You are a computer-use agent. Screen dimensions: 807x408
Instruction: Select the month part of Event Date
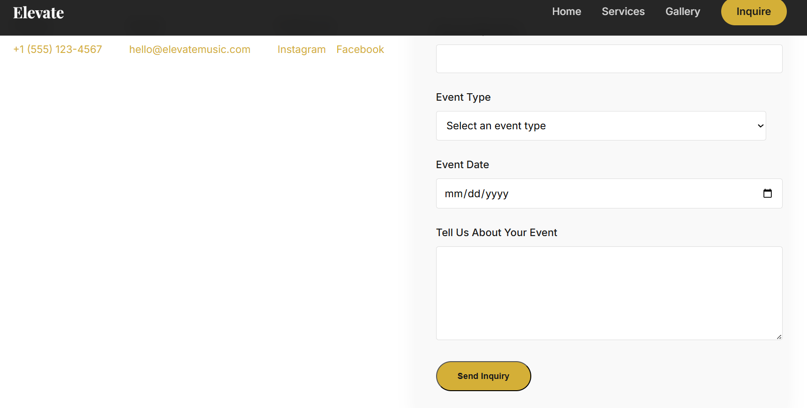pos(453,194)
